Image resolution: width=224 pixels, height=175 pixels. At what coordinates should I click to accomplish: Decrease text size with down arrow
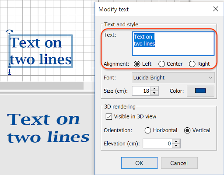pyautogui.click(x=154, y=93)
